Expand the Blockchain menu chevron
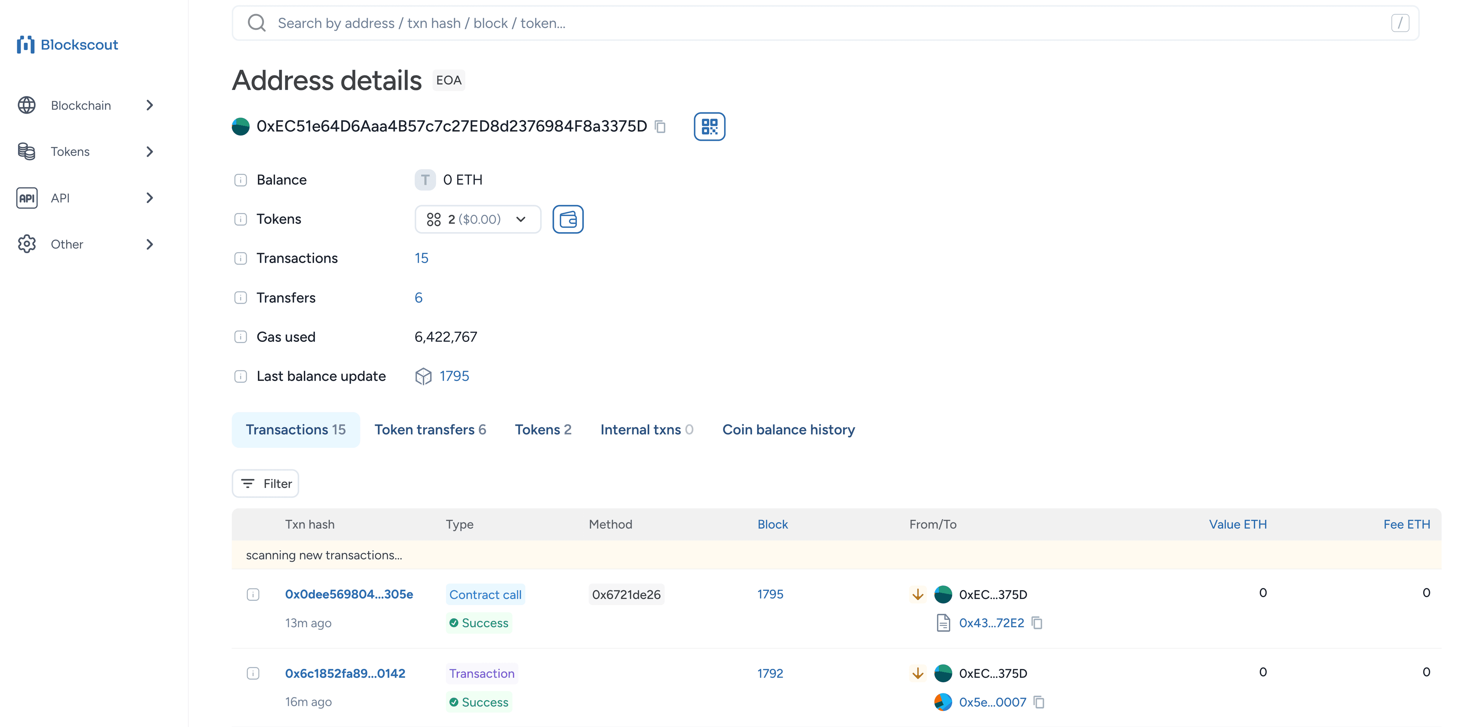 (150, 105)
